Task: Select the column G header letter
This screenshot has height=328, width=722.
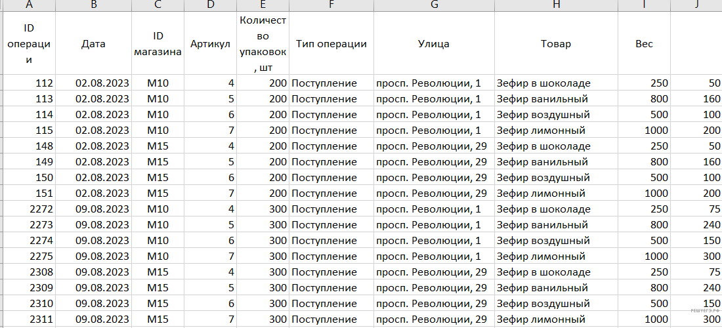Action: pyautogui.click(x=433, y=5)
